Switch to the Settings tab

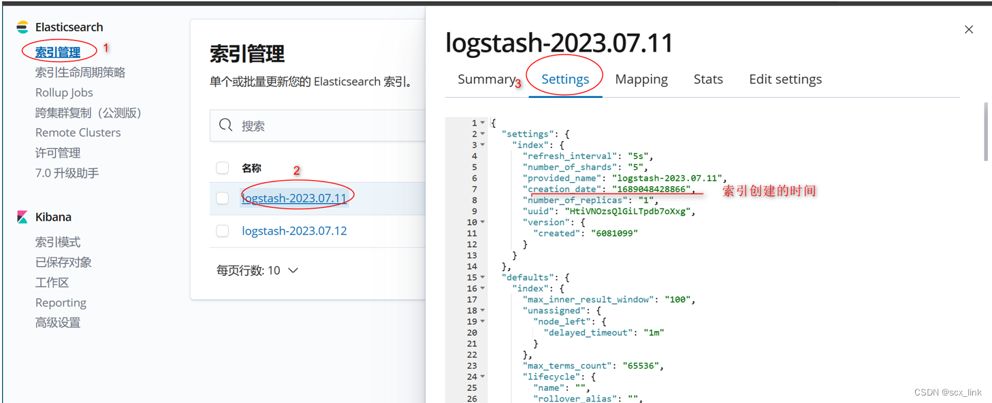click(565, 80)
